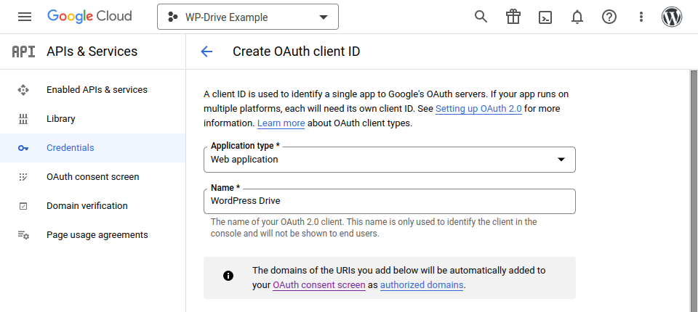Click the Google Cloud logo
This screenshot has height=312, width=698.
point(89,17)
